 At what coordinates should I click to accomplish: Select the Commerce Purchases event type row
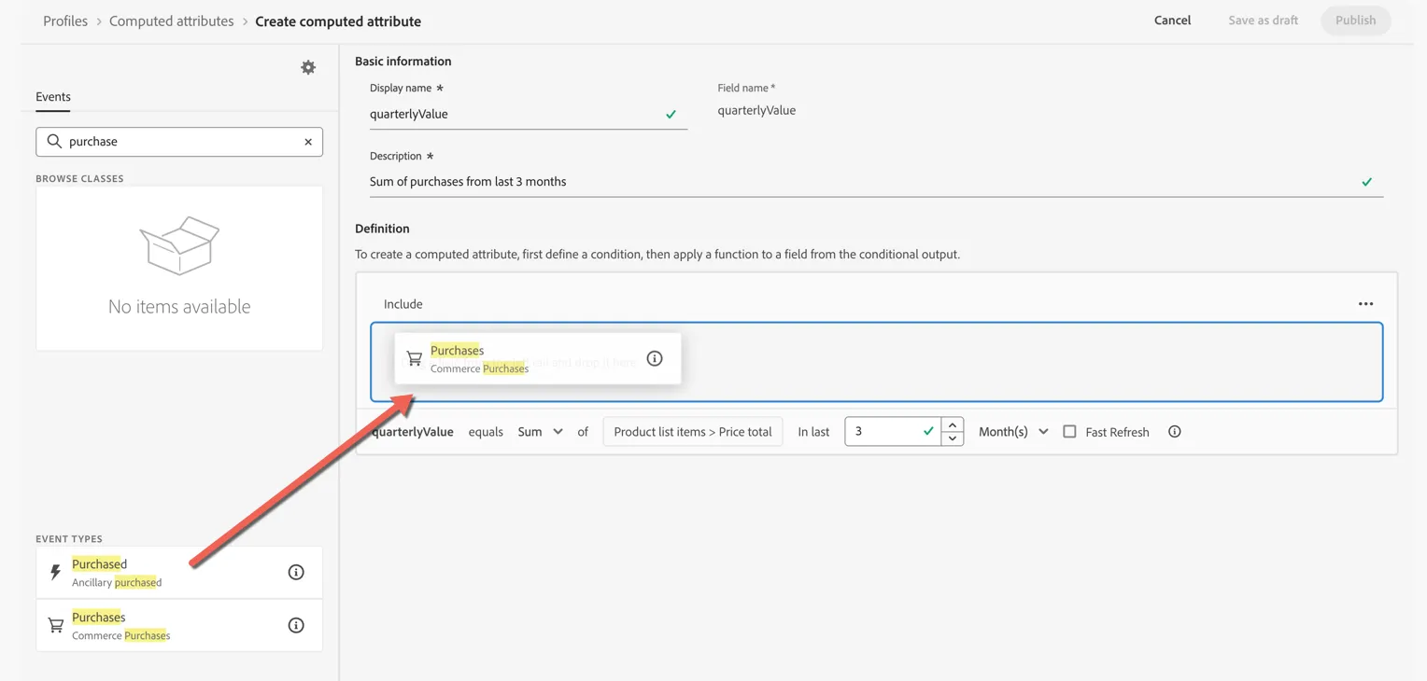[x=179, y=625]
